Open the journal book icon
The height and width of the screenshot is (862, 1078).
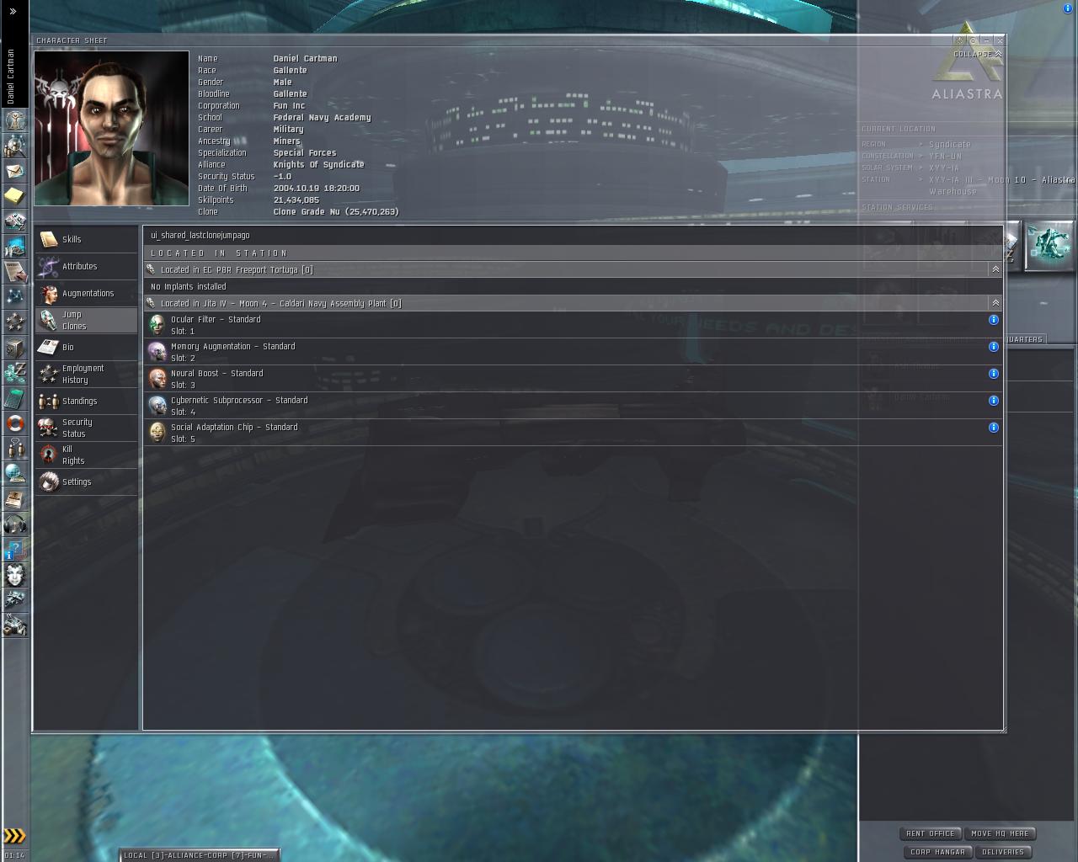(15, 499)
